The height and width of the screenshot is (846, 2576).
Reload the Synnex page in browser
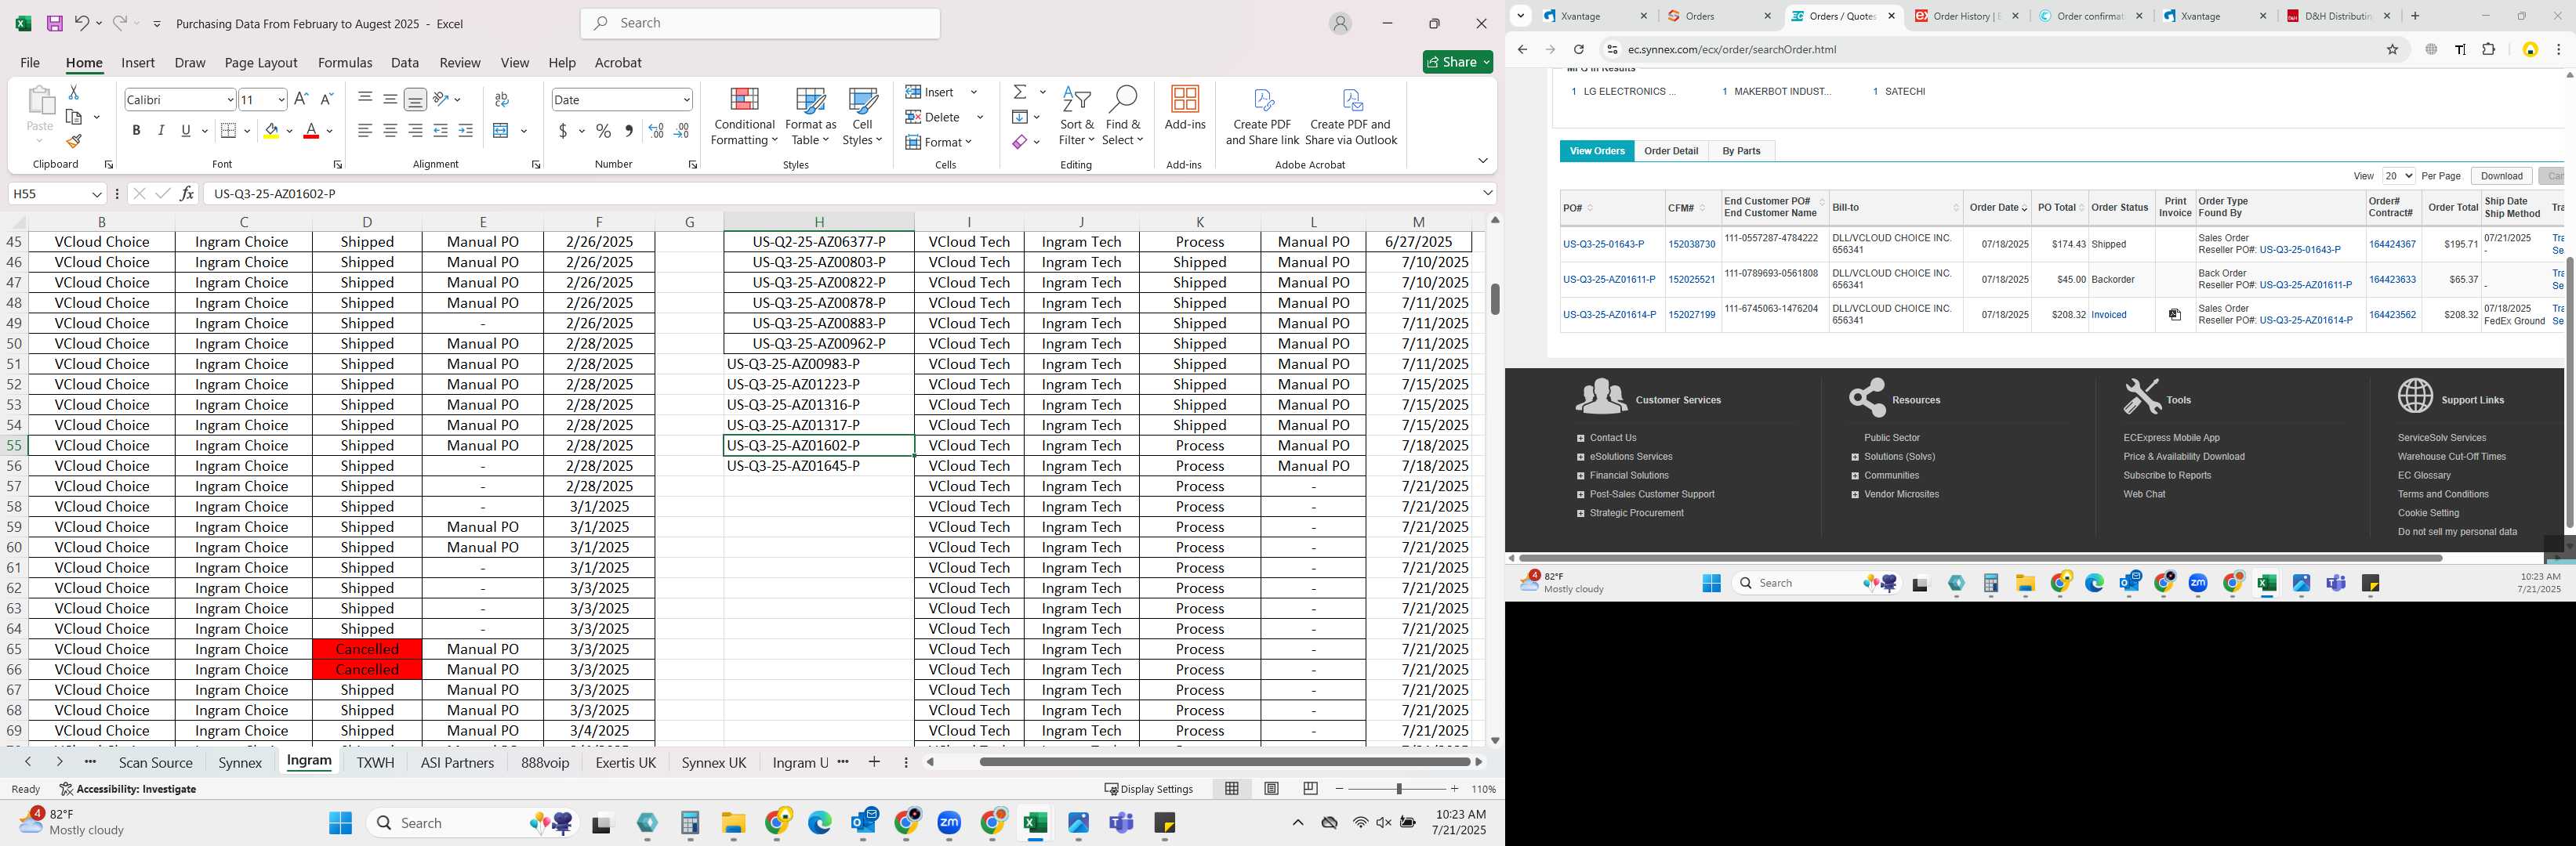[1578, 49]
